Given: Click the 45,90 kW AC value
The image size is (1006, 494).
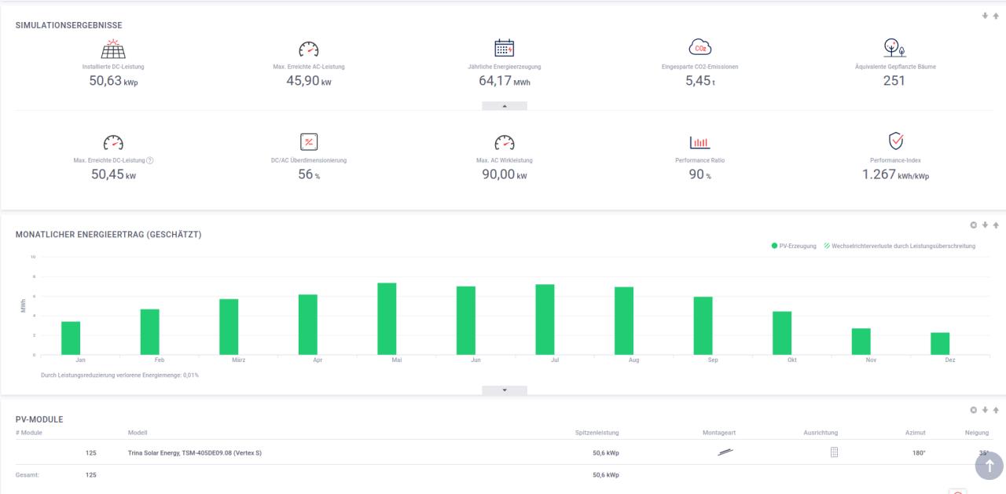Looking at the screenshot, I should 309,80.
